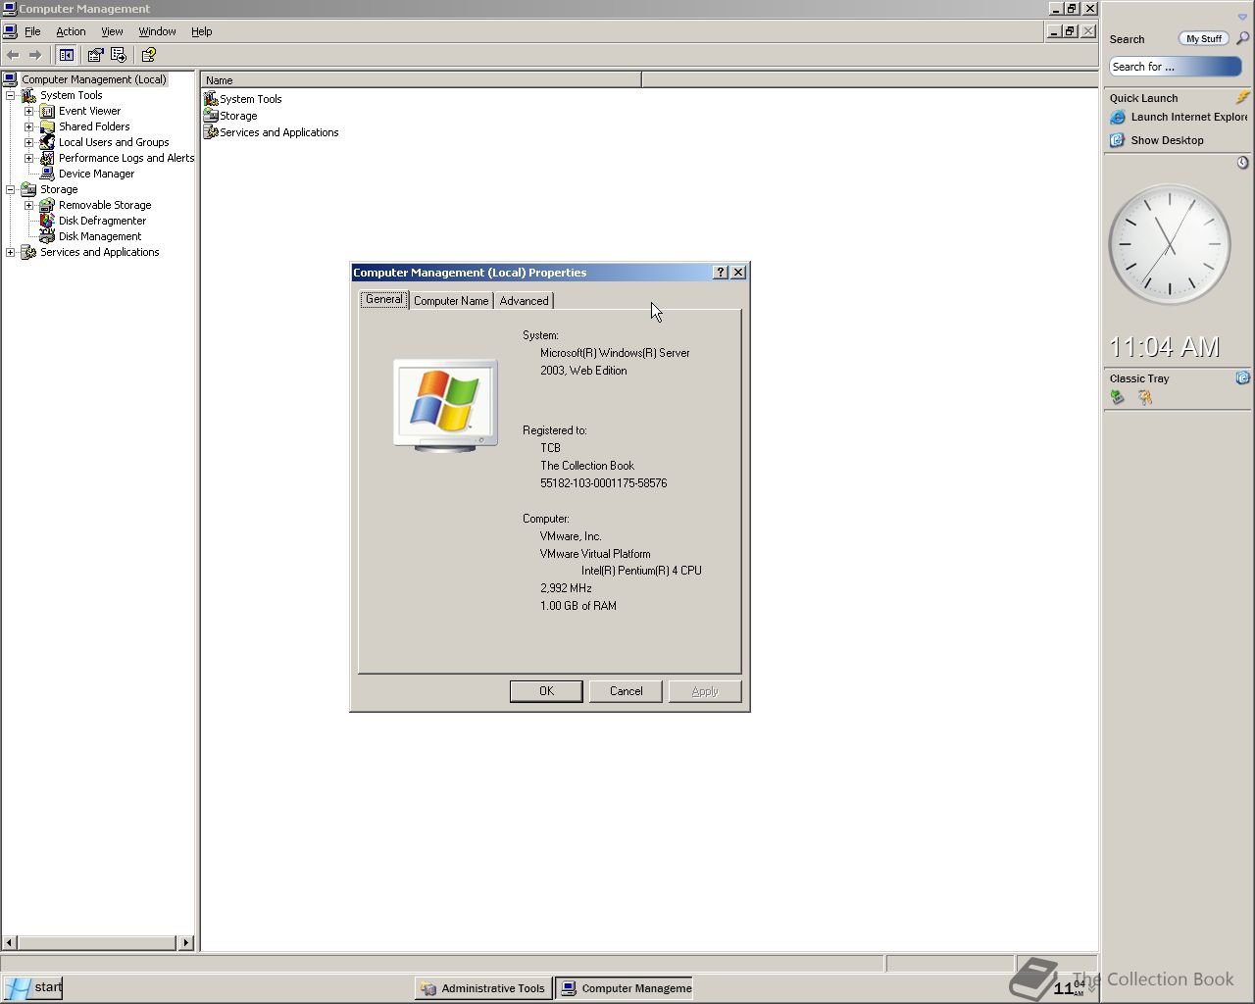Click the small clock panel icon above the analog clock
Image resolution: width=1255 pixels, height=1004 pixels.
point(1242,162)
